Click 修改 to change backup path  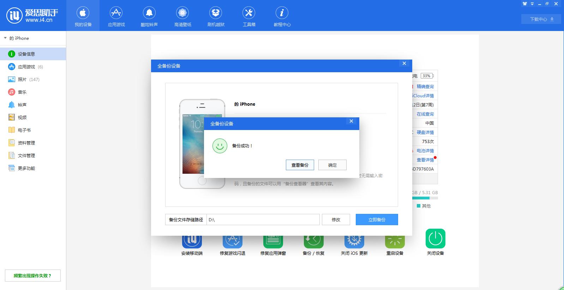[x=336, y=220]
